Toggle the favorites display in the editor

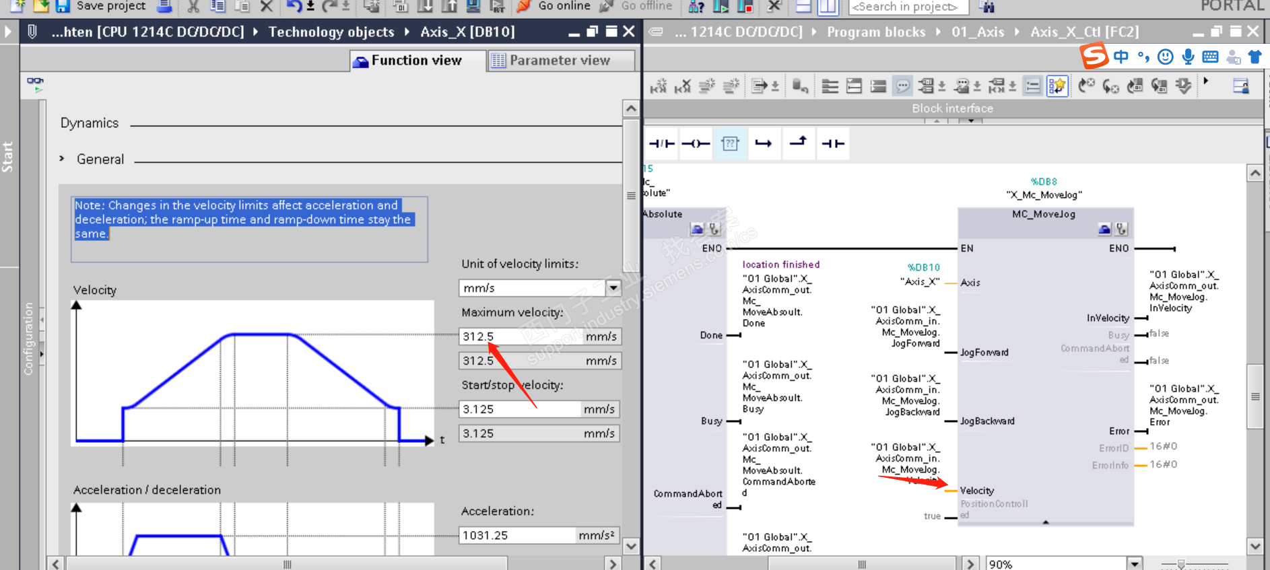tap(1057, 86)
